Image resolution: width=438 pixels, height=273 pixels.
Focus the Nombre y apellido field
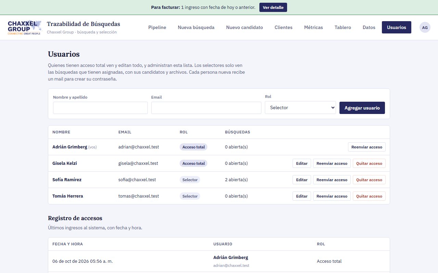(100, 108)
